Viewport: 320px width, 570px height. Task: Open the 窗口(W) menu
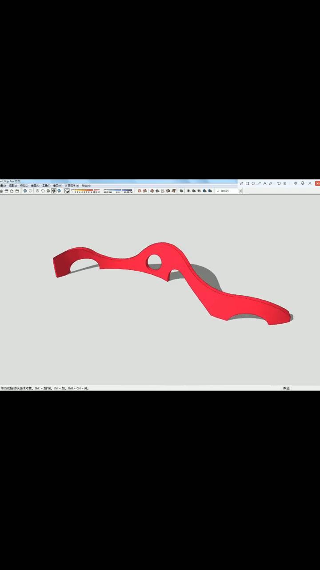click(58, 186)
